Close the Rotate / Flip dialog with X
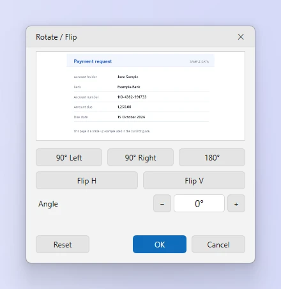Viewport: 281px width, 289px height. click(x=241, y=37)
